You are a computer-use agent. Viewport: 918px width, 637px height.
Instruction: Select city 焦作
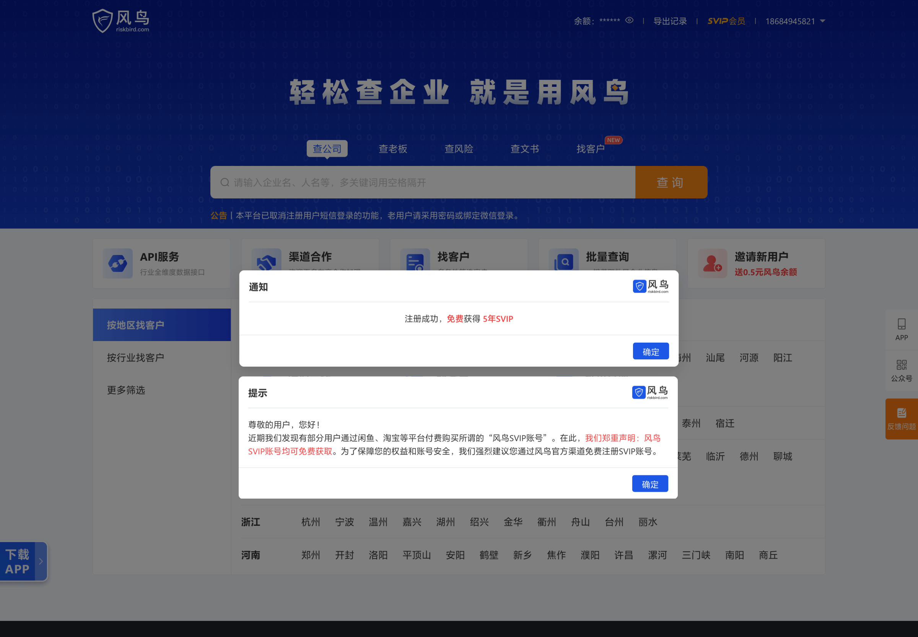(x=556, y=555)
